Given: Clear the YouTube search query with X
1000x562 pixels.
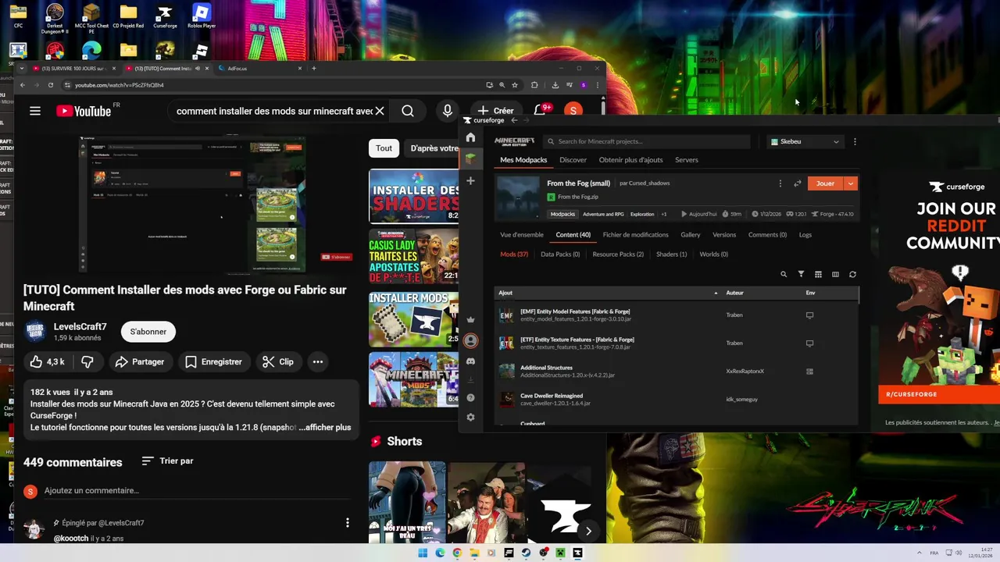Looking at the screenshot, I should [x=380, y=111].
